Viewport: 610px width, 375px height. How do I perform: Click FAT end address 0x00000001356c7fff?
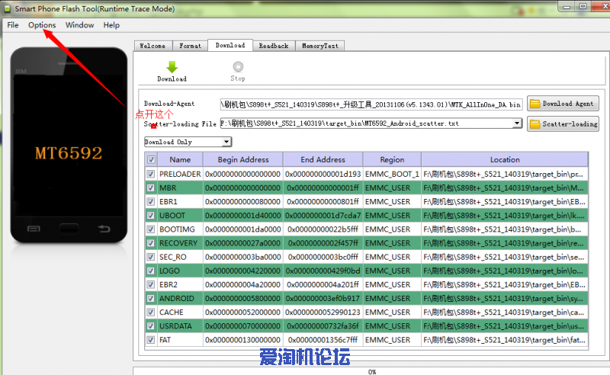323,340
